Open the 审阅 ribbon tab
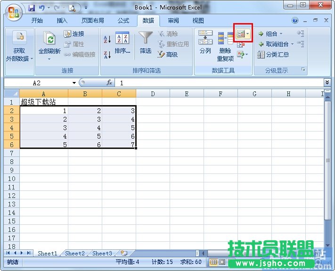Screen dimensions: 335x271 tap(173, 21)
